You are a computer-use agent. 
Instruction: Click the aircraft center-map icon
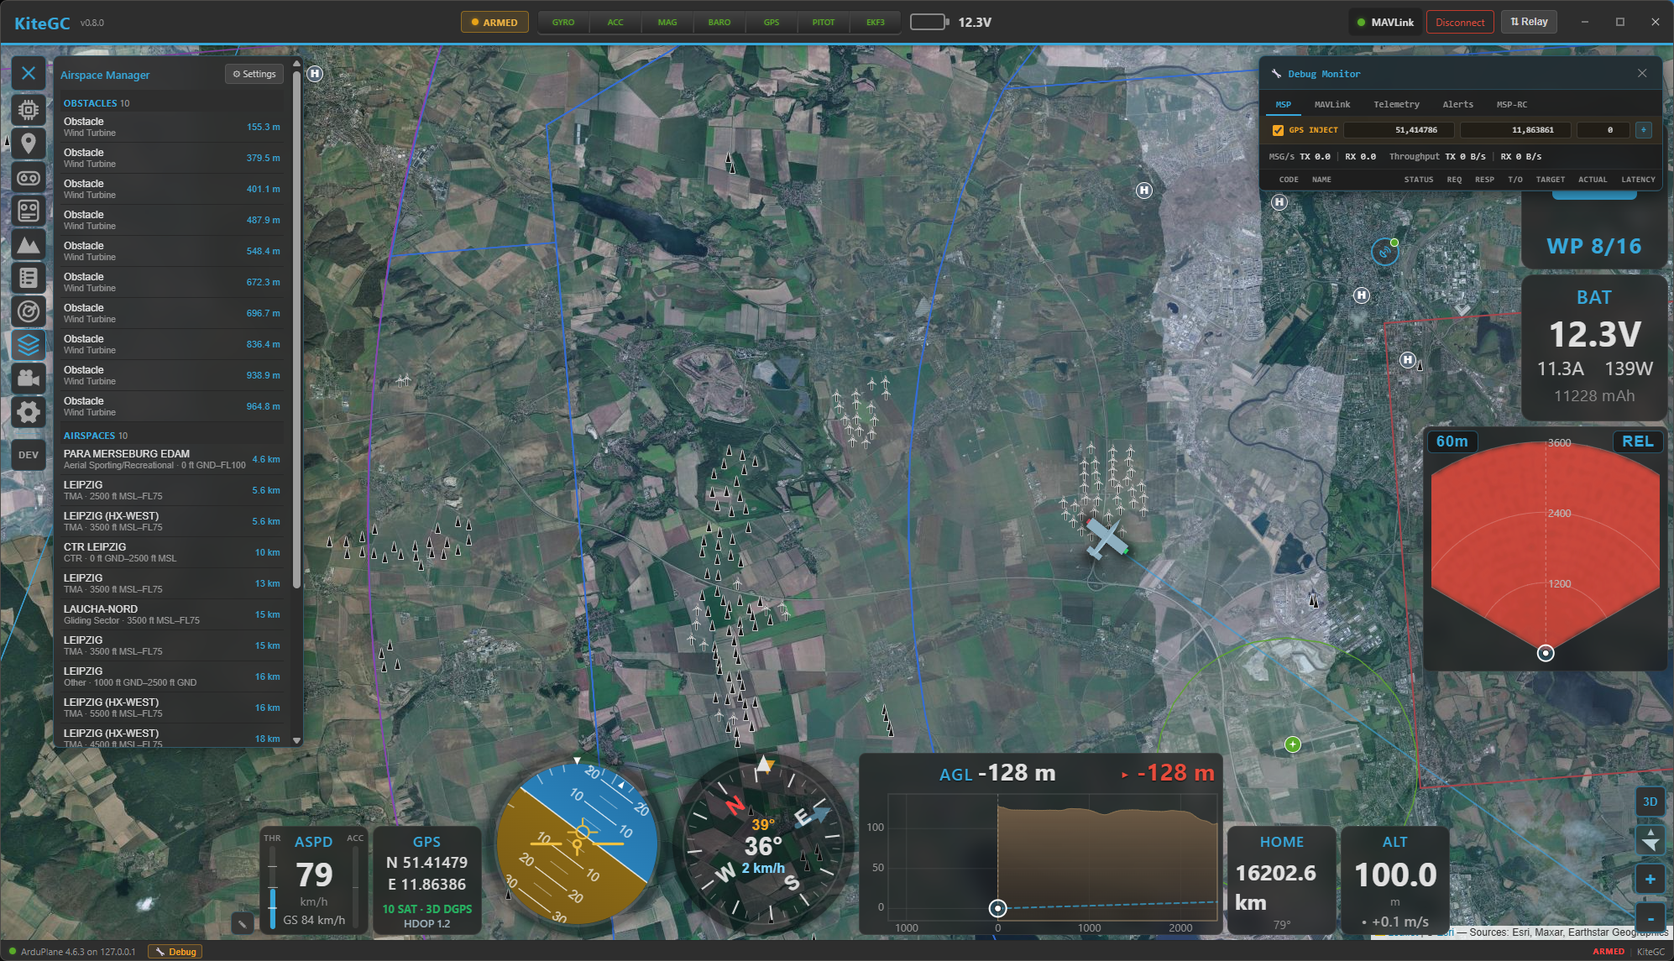point(1650,839)
